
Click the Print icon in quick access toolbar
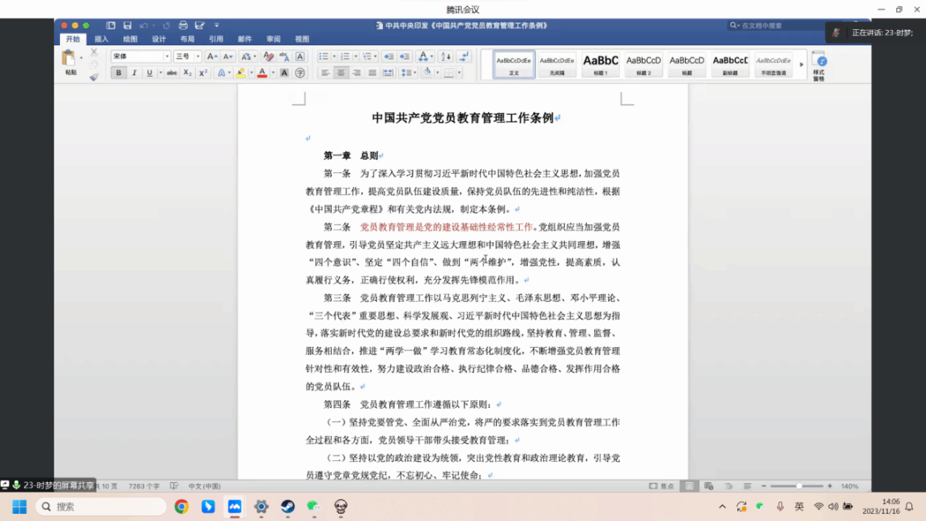183,26
